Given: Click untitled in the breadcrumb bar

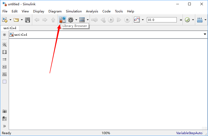Looking at the screenshot, I should pos(21,35).
